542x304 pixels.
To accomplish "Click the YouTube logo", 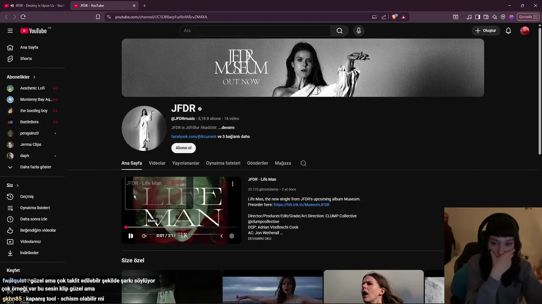I will coord(33,31).
